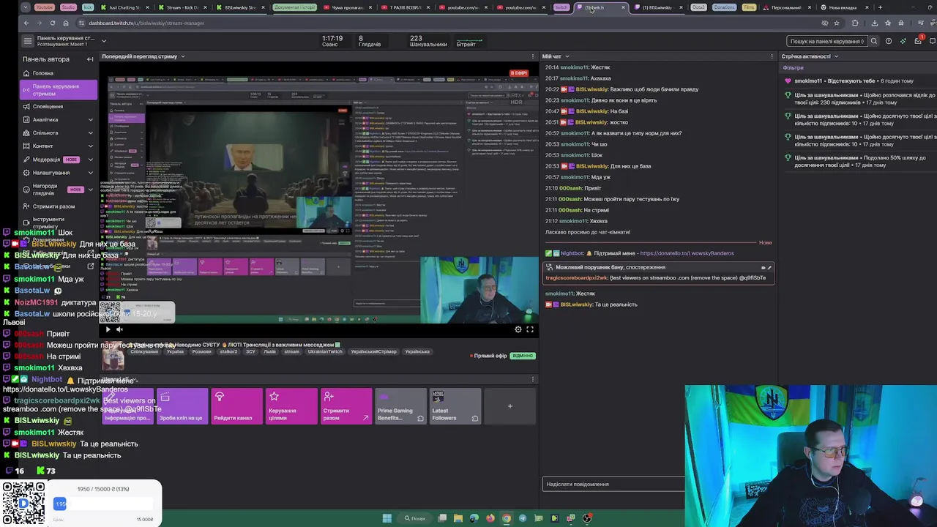Click the Відмінно stream health badge
The width and height of the screenshot is (937, 527).
click(x=523, y=356)
